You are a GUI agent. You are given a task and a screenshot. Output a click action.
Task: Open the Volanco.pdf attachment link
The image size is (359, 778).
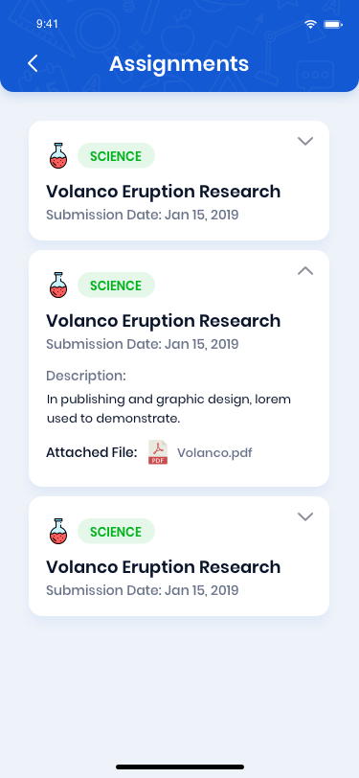[x=214, y=453]
